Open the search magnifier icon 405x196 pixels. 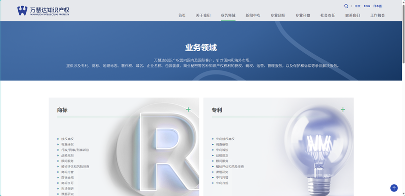point(346,6)
